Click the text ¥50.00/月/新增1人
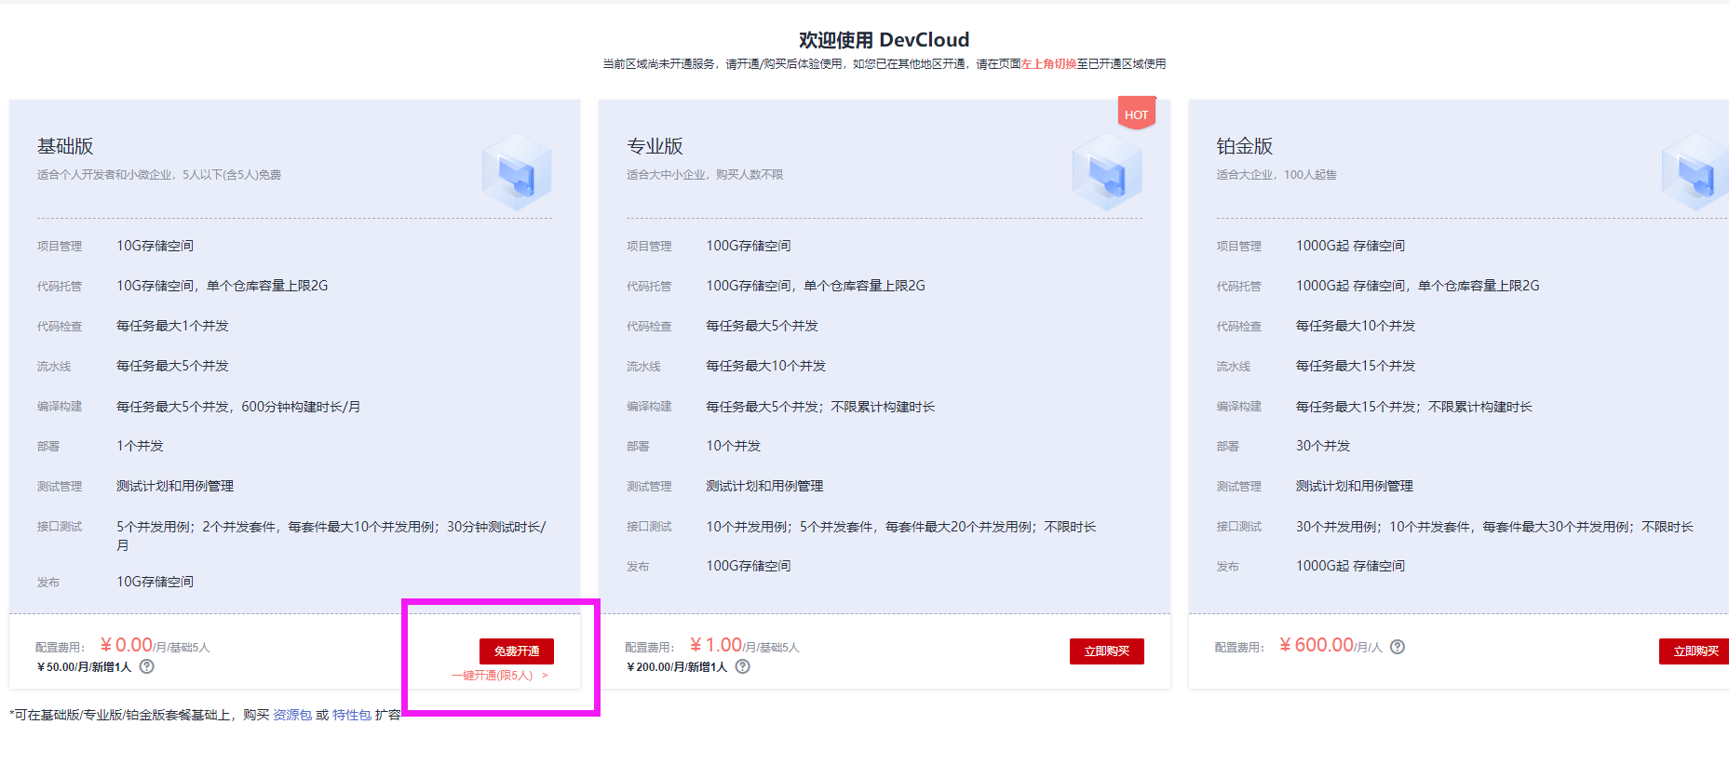This screenshot has width=1729, height=765. (x=84, y=667)
